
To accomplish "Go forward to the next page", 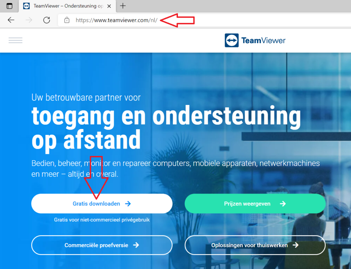I will tap(29, 20).
